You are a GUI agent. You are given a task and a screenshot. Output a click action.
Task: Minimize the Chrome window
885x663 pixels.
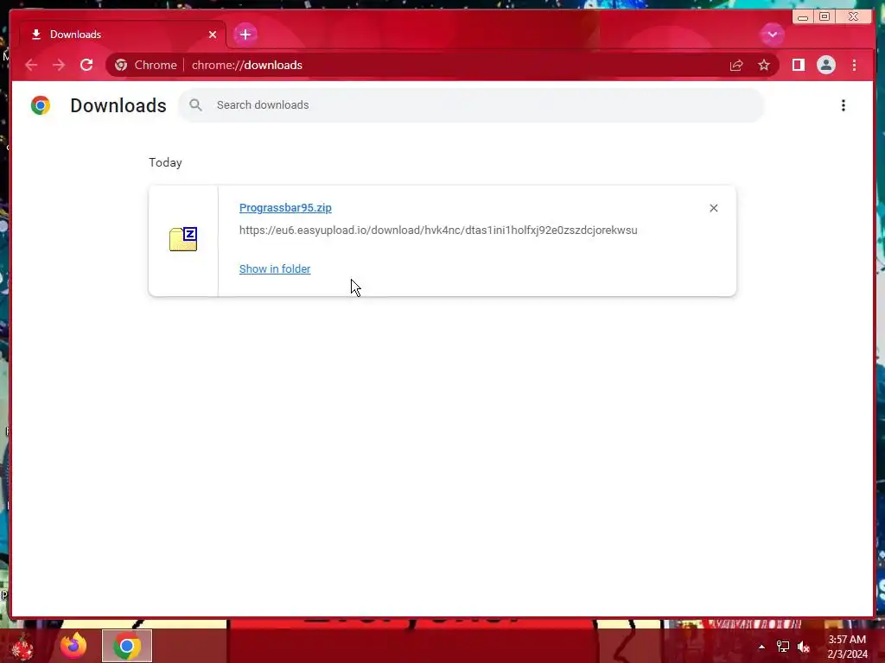803,17
